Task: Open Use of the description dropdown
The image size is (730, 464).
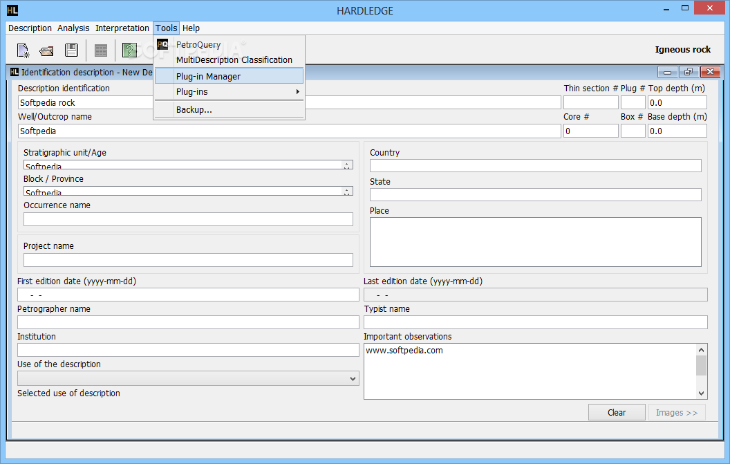Action: tap(188, 378)
